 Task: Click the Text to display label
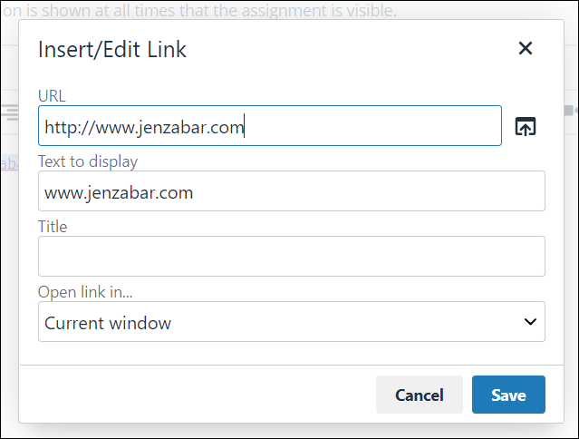[x=88, y=161]
